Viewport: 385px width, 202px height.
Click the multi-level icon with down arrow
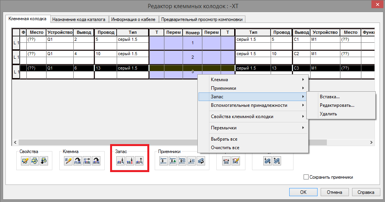(277, 161)
